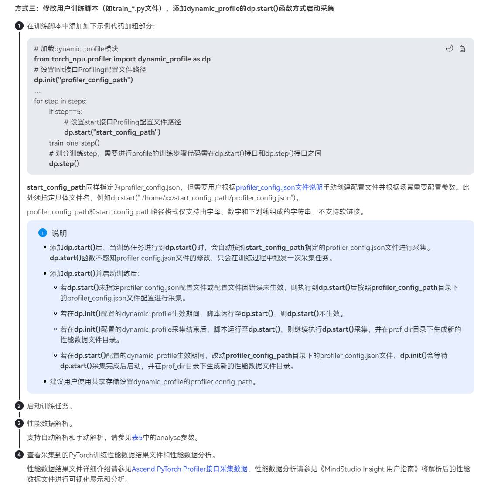Click the bold start_config_path paragraph start

pyautogui.click(x=56, y=187)
